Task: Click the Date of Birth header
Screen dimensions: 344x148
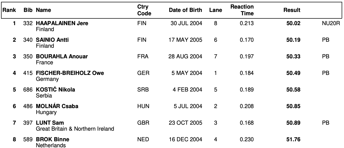Action: tap(185, 10)
